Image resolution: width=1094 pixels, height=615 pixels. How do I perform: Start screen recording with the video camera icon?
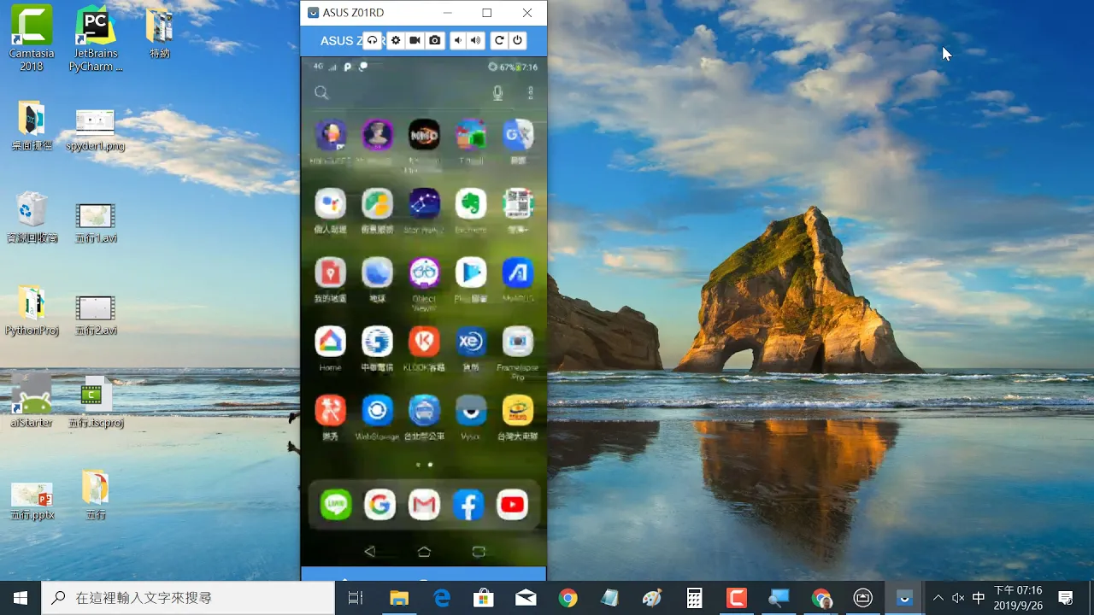click(415, 40)
